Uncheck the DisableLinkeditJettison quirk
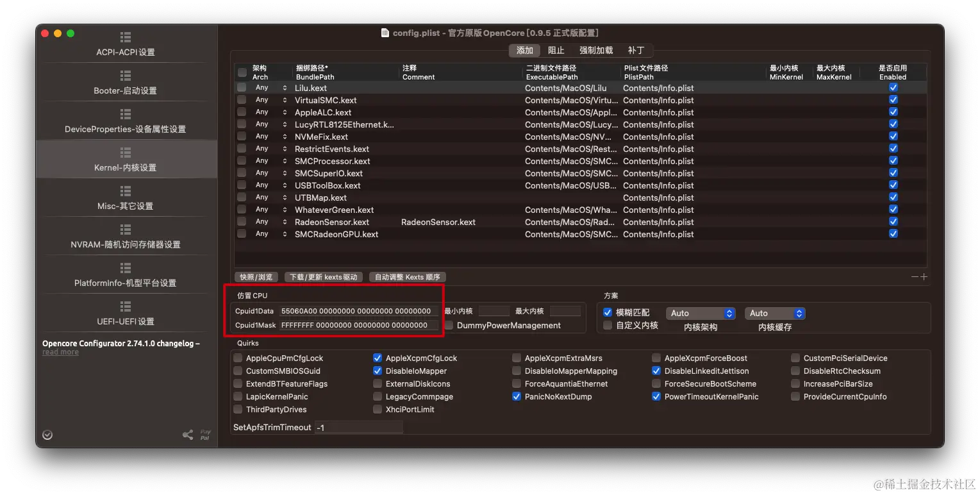Screen dimensions: 980x495 [656, 371]
